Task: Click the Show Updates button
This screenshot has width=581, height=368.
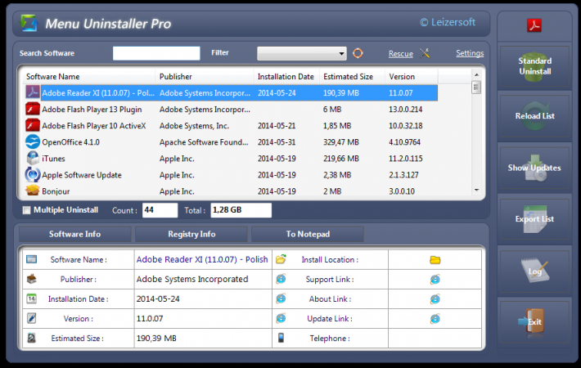Action: point(534,168)
